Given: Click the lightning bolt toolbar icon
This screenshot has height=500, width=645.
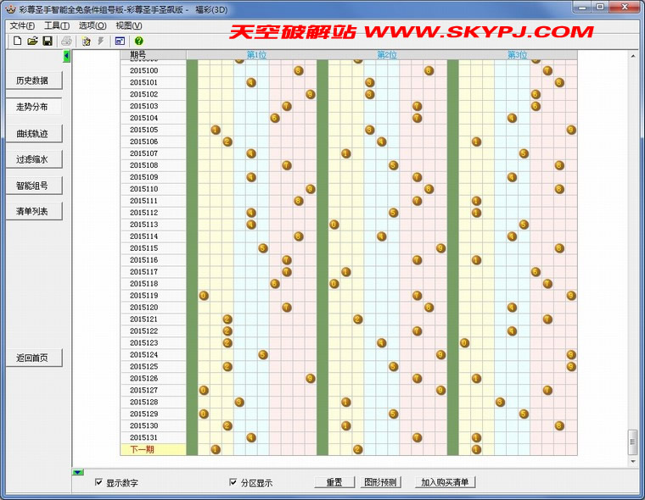Looking at the screenshot, I should tap(100, 41).
